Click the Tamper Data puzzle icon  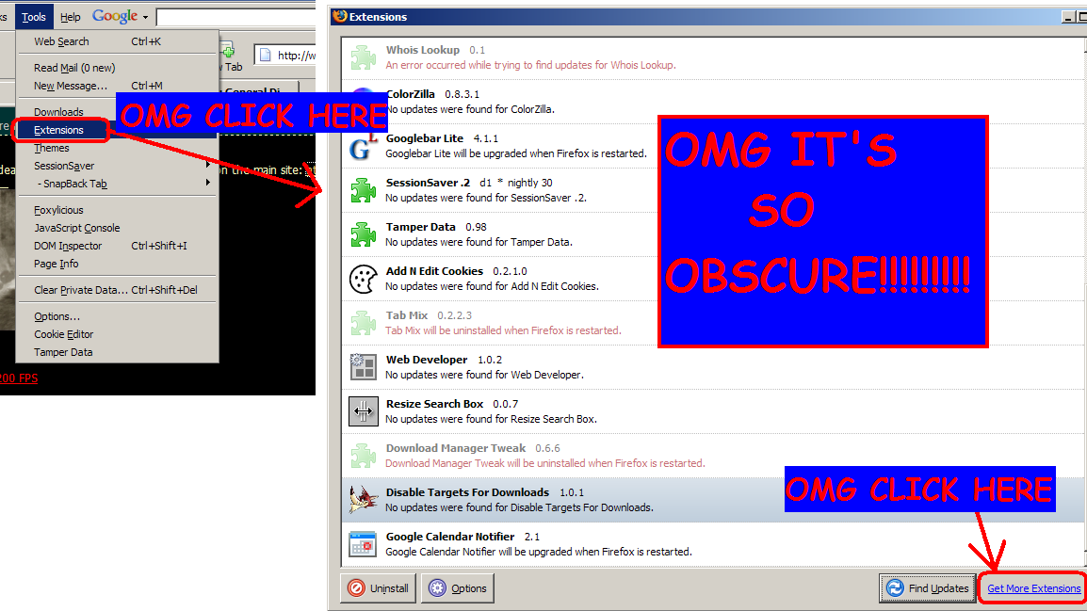(x=364, y=234)
